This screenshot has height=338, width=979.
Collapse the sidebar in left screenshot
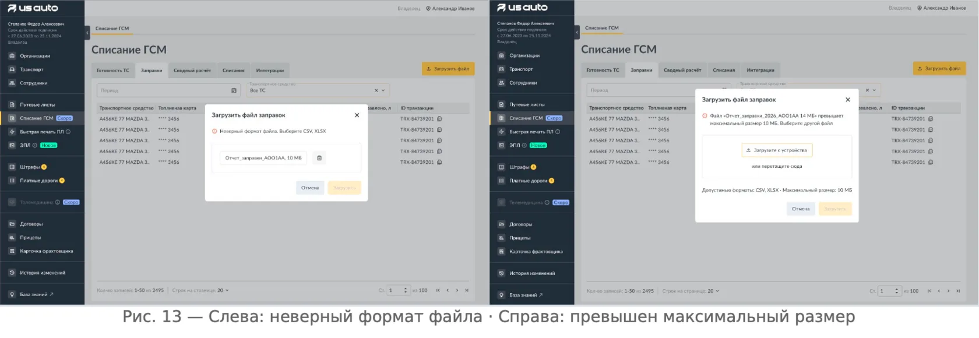click(x=87, y=33)
